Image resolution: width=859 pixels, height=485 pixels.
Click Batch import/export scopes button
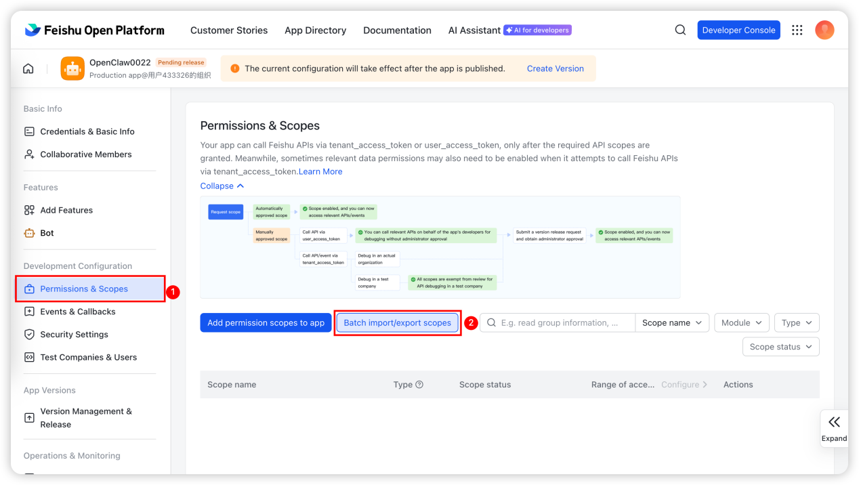pos(397,323)
